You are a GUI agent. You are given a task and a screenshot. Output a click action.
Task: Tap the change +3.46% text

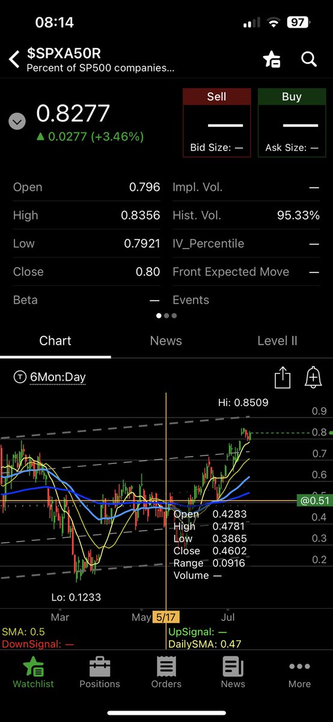(x=117, y=137)
